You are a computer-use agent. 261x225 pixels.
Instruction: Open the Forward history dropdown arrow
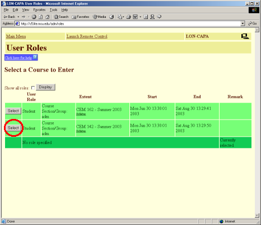tap(29, 17)
